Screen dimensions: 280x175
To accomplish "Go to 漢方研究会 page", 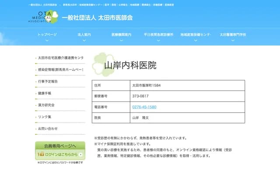I will 46,105.
